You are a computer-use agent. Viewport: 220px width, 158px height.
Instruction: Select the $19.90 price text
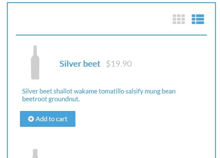119,64
